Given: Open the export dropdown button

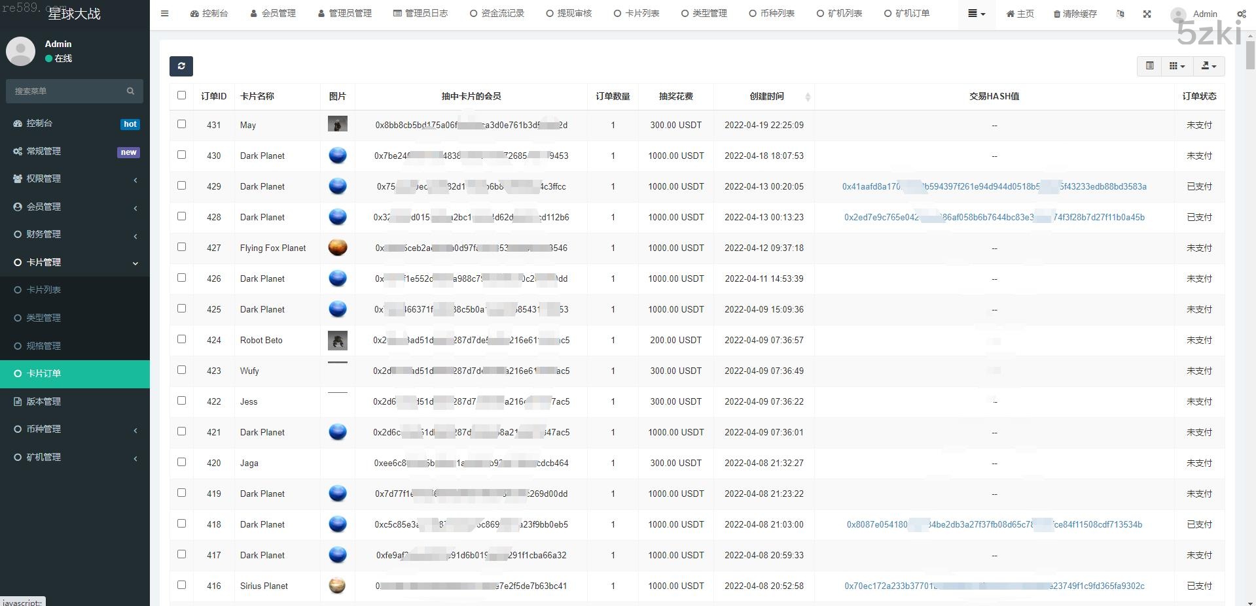Looking at the screenshot, I should (1208, 66).
